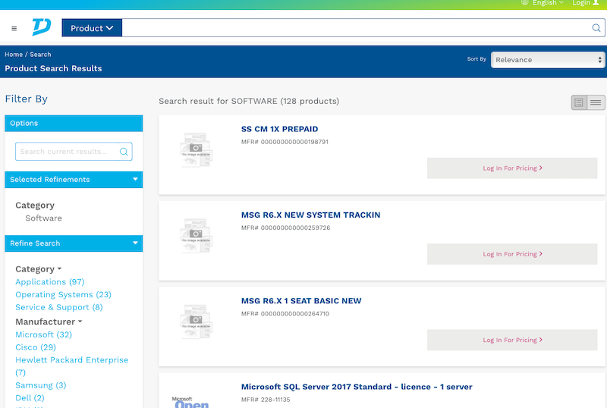Viewport: 607px width, 408px height.
Task: Click MSG R6.X NEW SYSTEM TRACKIN thumbnail
Action: point(196,235)
